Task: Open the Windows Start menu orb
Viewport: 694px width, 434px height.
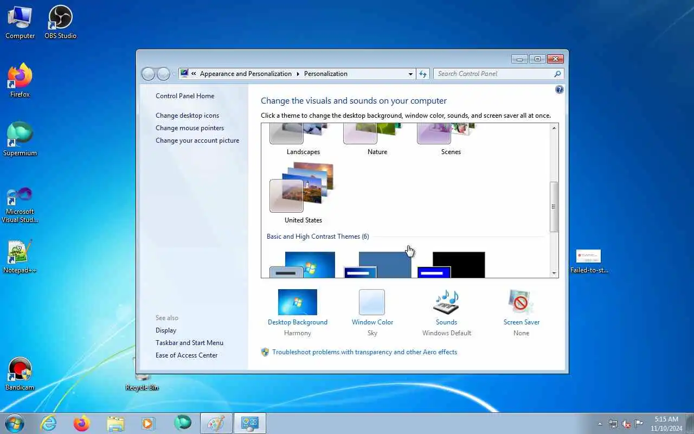Action: coord(15,423)
